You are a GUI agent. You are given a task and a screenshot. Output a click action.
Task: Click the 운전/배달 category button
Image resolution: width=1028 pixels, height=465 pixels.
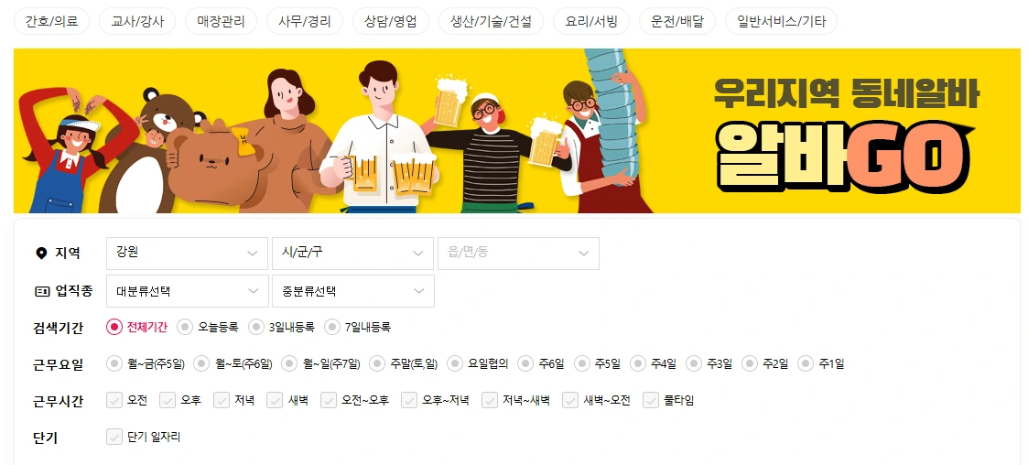tap(677, 21)
